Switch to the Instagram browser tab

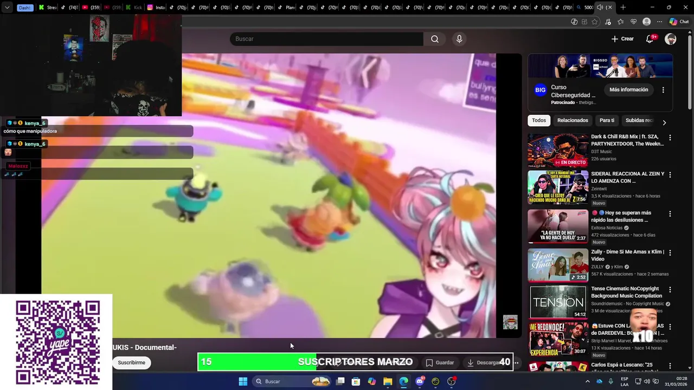coord(156,8)
